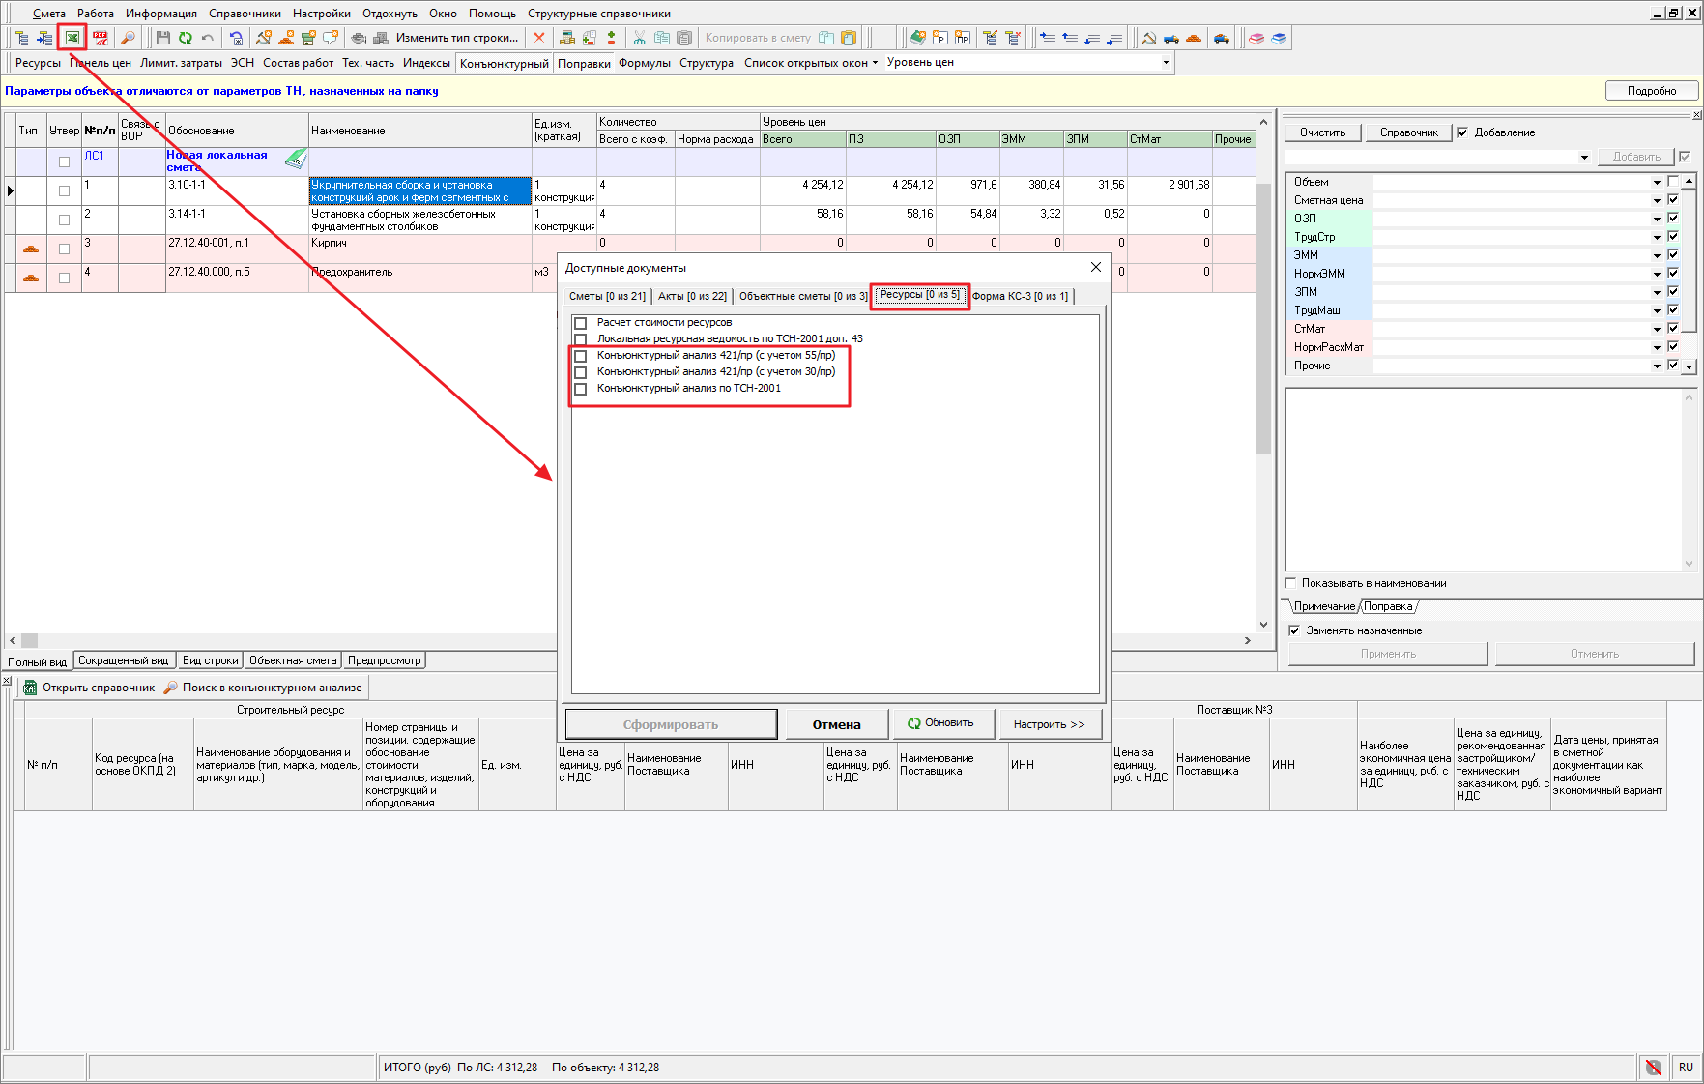The image size is (1704, 1084).
Task: Click the hammer and sickle toolbar icon
Action: 1148,38
